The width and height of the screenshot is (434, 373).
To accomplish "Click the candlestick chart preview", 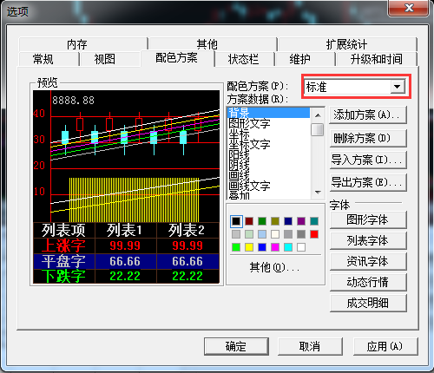I will [127, 156].
